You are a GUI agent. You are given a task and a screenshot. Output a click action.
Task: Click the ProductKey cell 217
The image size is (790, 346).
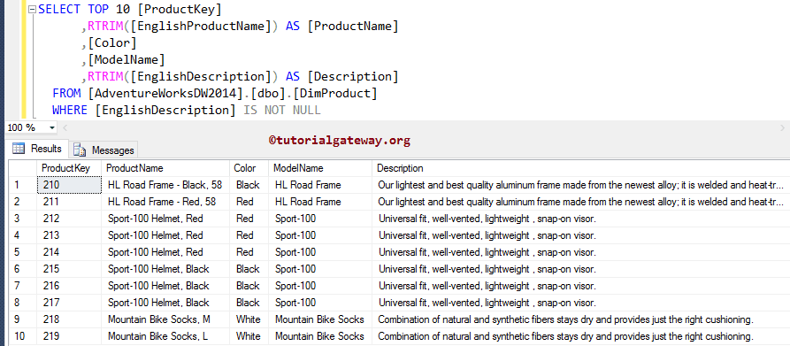tap(69, 303)
